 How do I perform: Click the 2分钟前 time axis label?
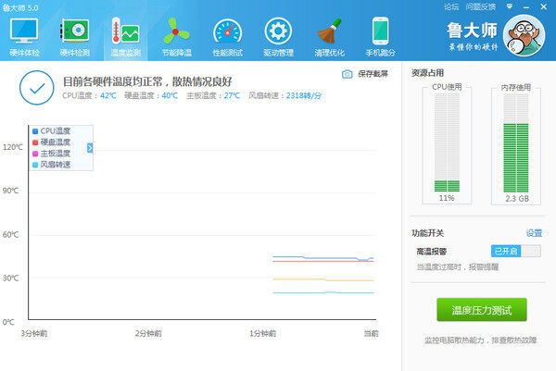[148, 333]
